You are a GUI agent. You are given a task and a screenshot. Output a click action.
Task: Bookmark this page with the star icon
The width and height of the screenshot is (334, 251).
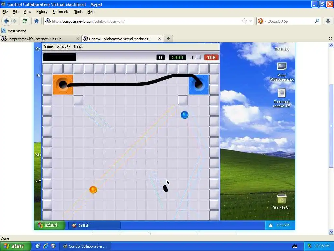click(244, 21)
